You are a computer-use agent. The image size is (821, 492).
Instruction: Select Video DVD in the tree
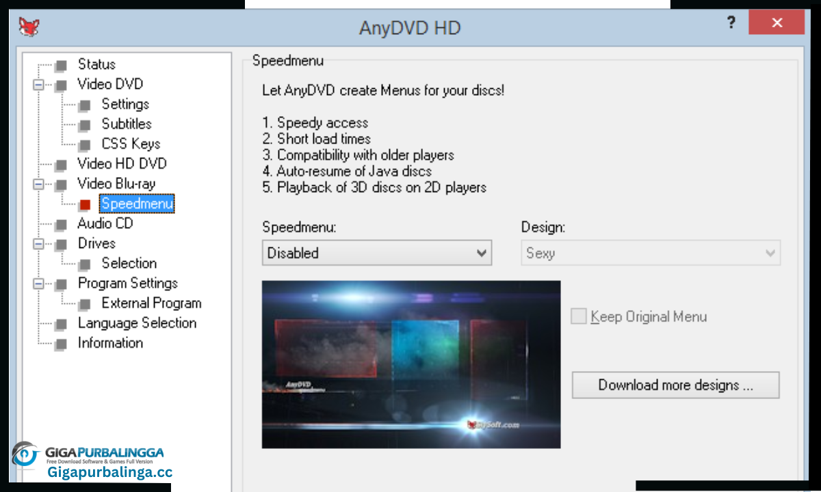tap(110, 84)
